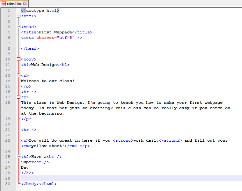This screenshot has width=242, height=191.
Task: Click the 'Day!' text on line 27
Action: click(x=26, y=167)
